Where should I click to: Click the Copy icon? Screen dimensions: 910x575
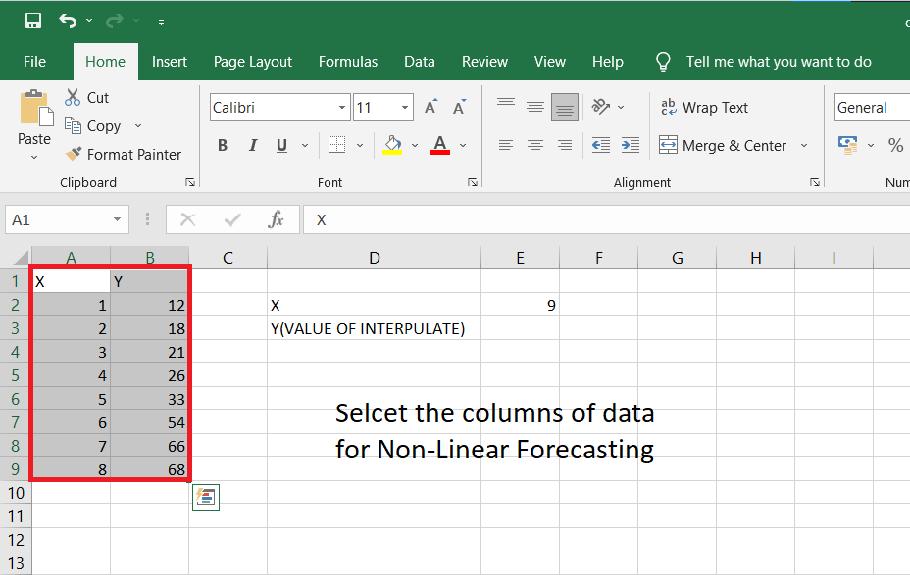tap(72, 125)
